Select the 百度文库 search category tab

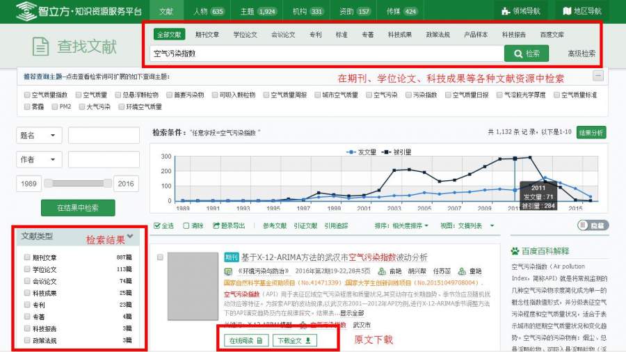click(x=552, y=35)
